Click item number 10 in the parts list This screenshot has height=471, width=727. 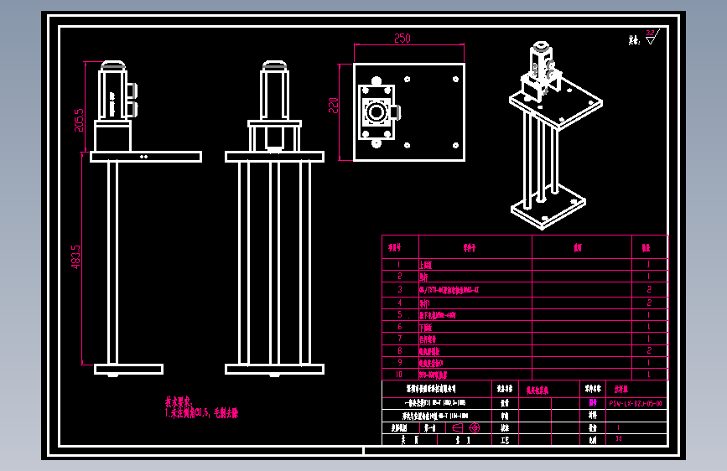click(x=399, y=374)
